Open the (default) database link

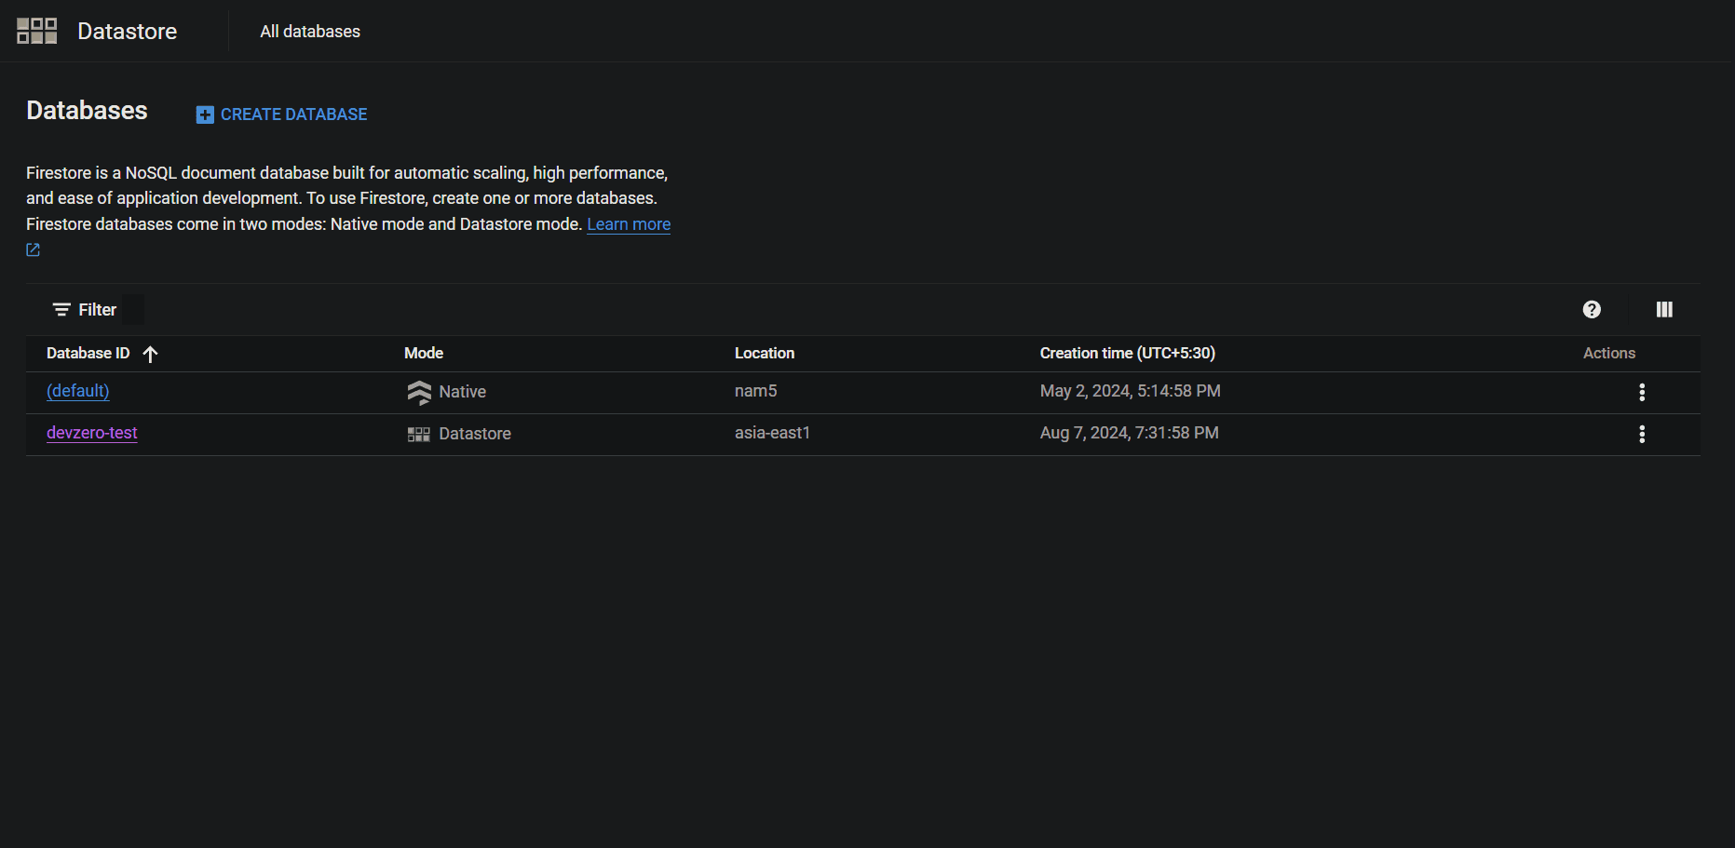pos(78,391)
